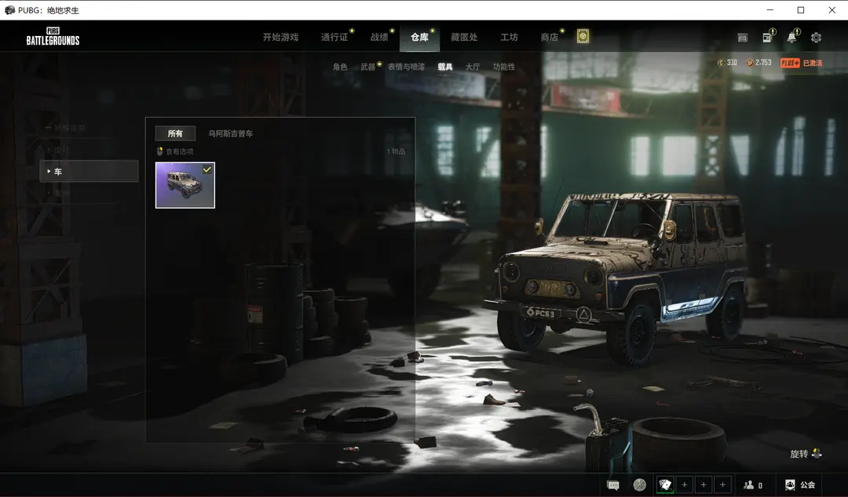Open the gold crate icon beside 商店
This screenshot has width=848, height=497.
pos(583,37)
